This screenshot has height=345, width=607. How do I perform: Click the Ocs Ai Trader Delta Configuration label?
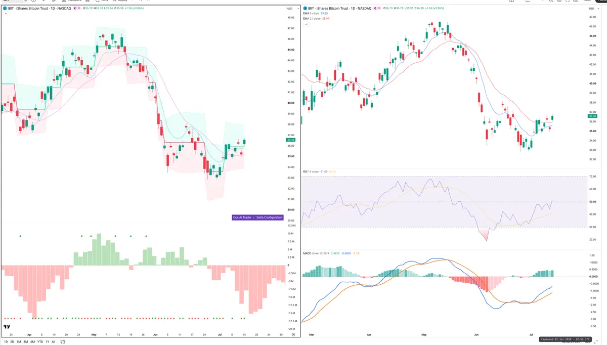click(x=257, y=218)
